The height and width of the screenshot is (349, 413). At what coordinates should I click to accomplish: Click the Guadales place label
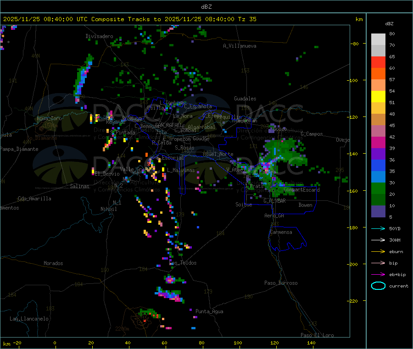(x=245, y=99)
